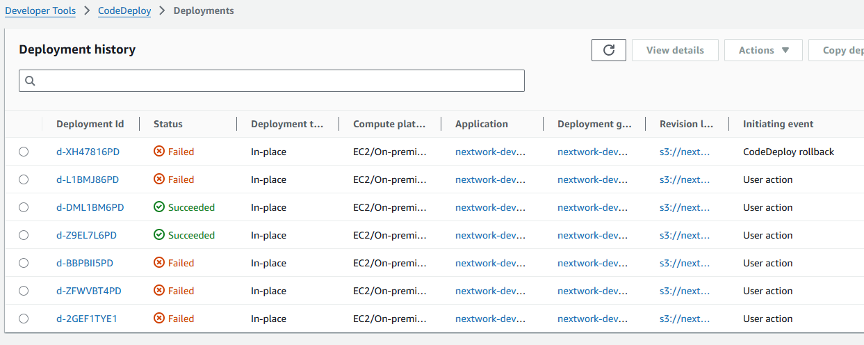The width and height of the screenshot is (864, 345).
Task: Click the Deployments breadcrumb item
Action: click(x=204, y=10)
